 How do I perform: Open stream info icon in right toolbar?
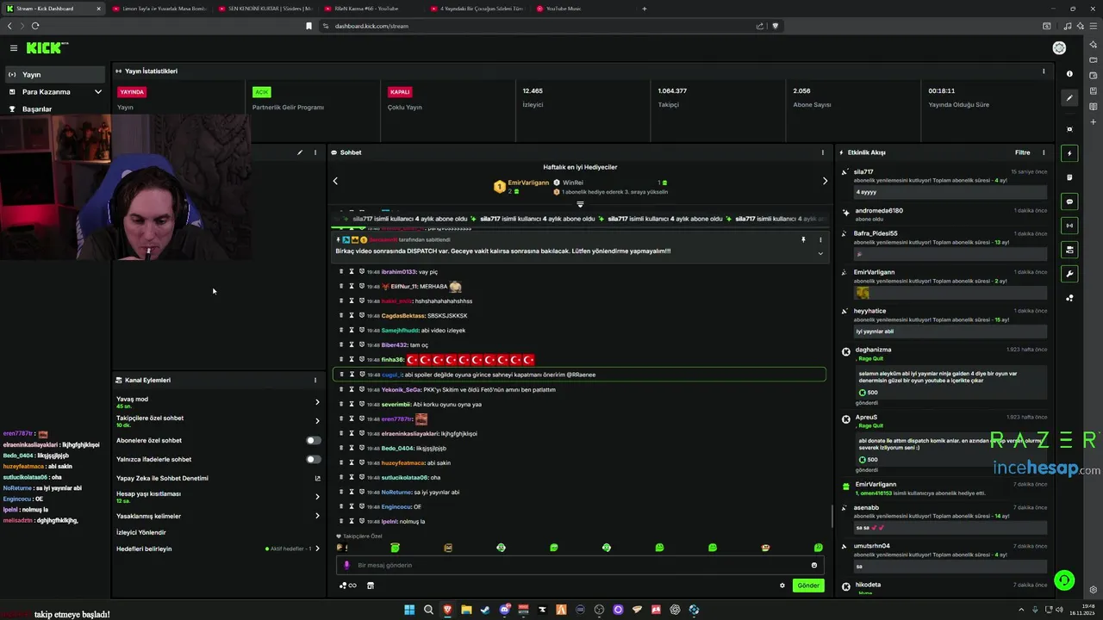pos(1069,74)
